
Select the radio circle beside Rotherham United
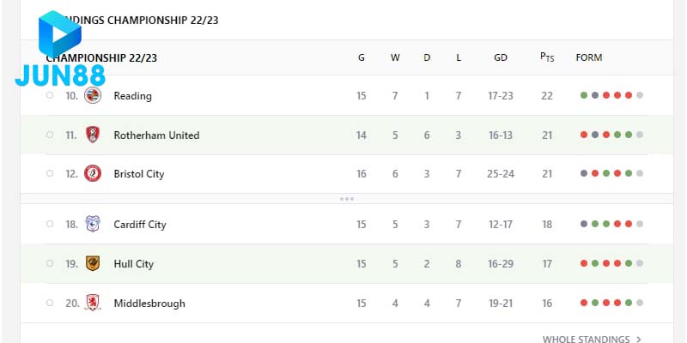[50, 135]
